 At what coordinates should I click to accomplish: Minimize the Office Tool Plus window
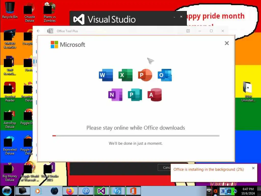pyautogui.click(x=200, y=31)
